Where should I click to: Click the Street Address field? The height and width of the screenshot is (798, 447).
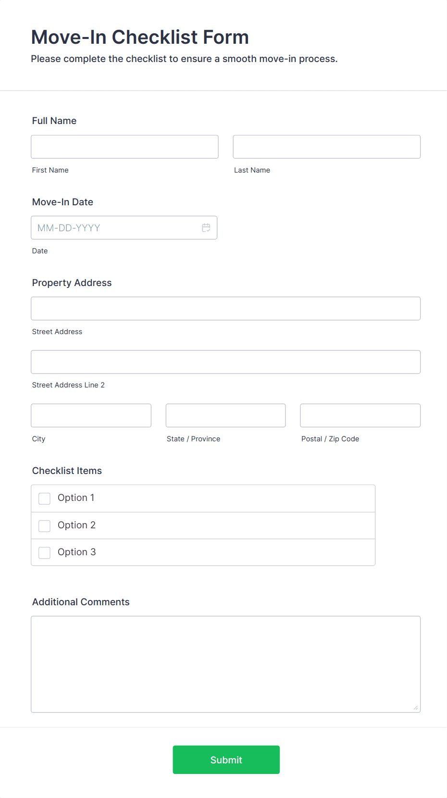225,308
